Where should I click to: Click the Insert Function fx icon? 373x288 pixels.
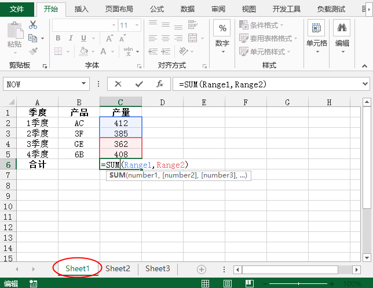[x=160, y=84]
